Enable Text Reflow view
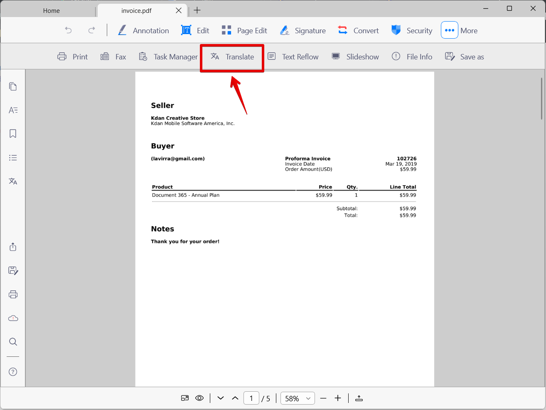Viewport: 546px width, 410px height. point(293,56)
